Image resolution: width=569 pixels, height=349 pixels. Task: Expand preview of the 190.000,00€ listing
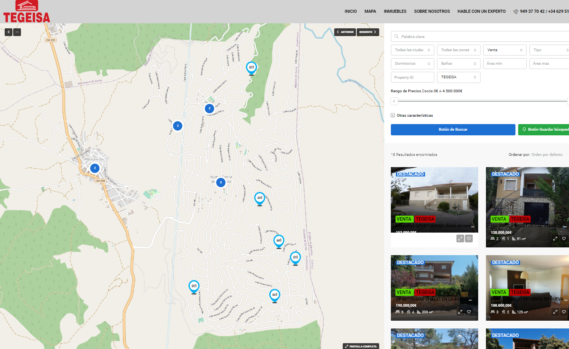pyautogui.click(x=460, y=312)
